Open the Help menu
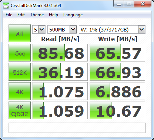Image resolution: width=154 pixels, height=140 pixels. point(53,15)
